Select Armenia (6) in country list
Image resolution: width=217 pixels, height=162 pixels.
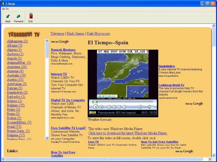point(15,71)
